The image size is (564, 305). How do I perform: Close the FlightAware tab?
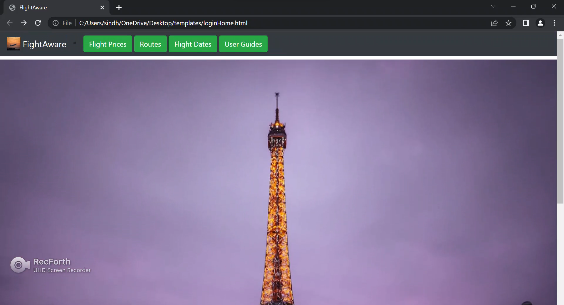[102, 7]
